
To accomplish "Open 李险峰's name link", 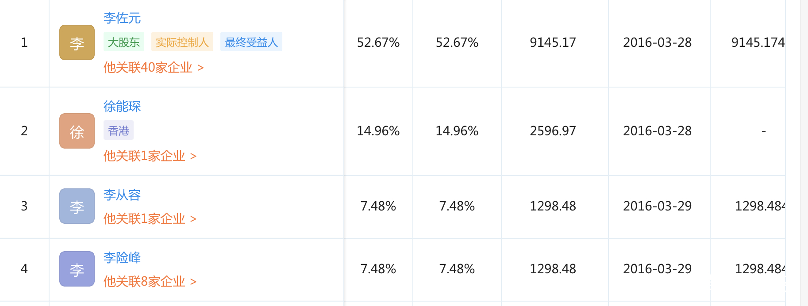I will click(x=122, y=258).
